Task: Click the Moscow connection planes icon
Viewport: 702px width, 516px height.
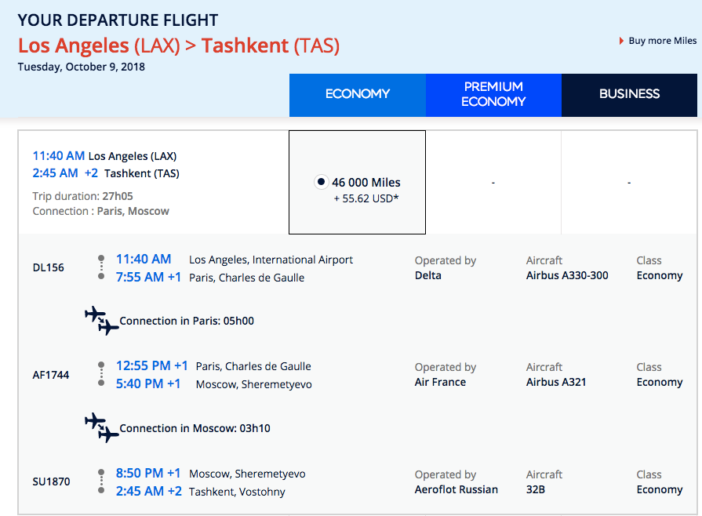Action: [x=101, y=427]
